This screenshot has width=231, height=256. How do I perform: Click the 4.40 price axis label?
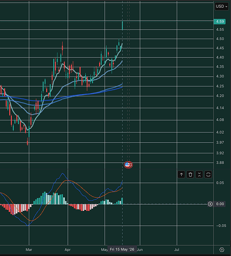(220, 57)
